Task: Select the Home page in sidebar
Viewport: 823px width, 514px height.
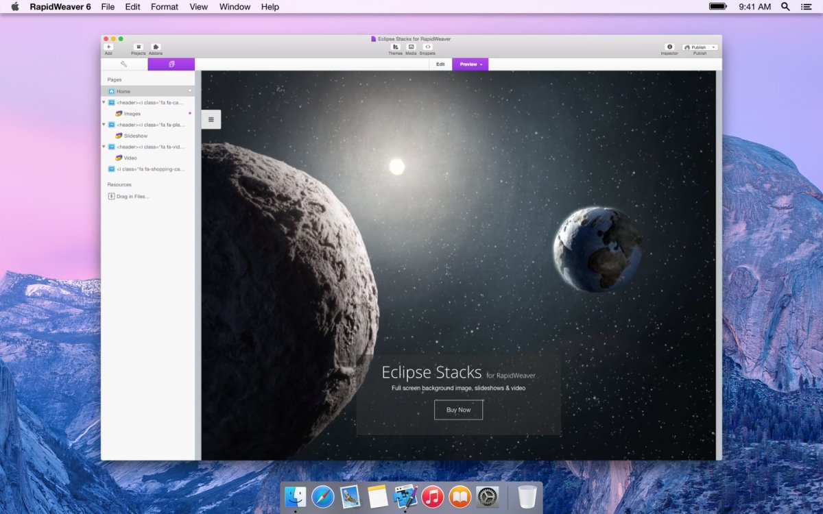Action: pos(123,91)
